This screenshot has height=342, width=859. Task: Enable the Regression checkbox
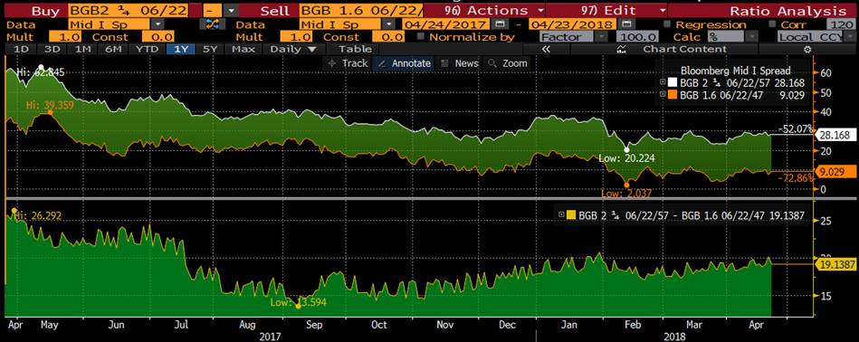[x=667, y=24]
